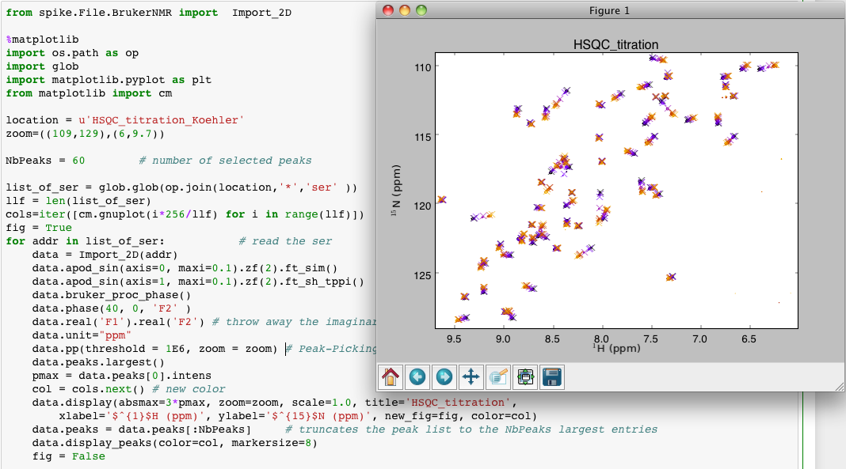This screenshot has height=469, width=846.
Task: Maximize Figure 1 with the green button
Action: 421,10
